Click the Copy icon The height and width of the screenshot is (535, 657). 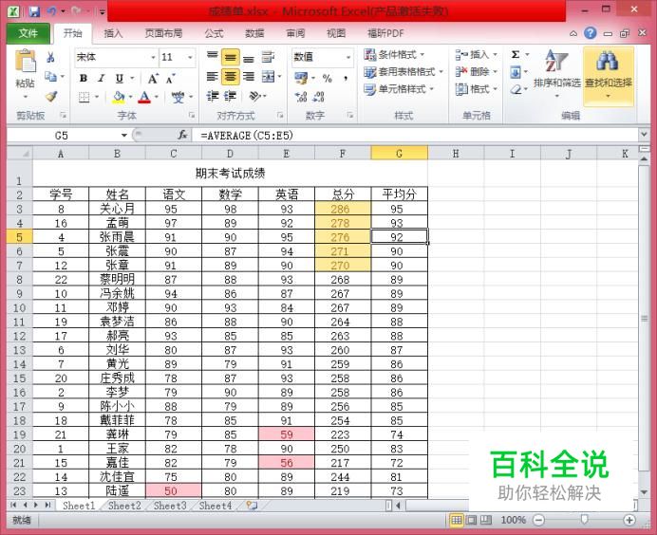pyautogui.click(x=50, y=77)
